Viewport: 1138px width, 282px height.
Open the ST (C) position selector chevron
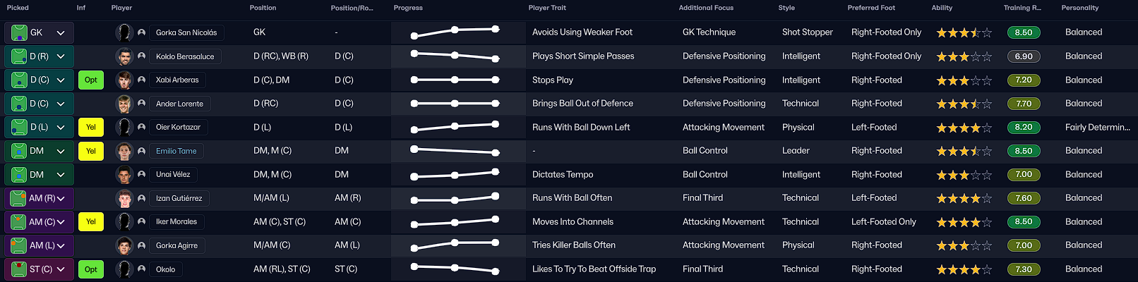click(61, 269)
